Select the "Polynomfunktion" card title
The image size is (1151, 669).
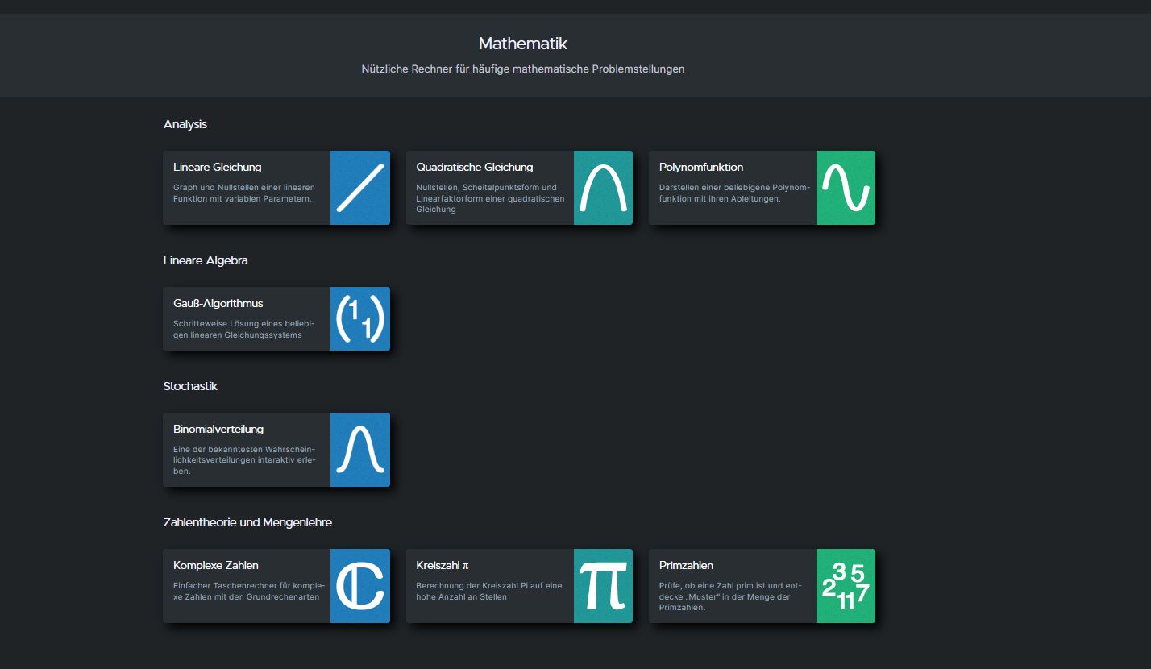pos(701,168)
